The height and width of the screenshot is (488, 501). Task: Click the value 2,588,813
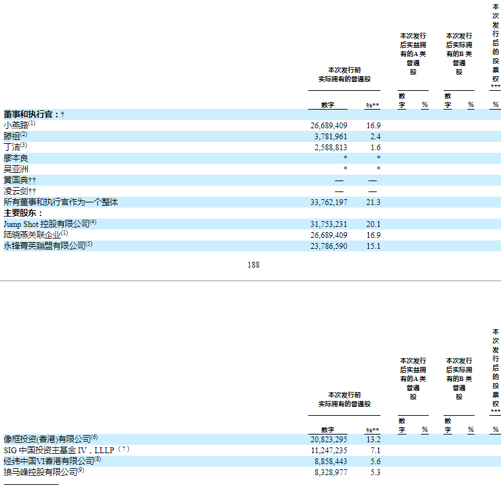click(331, 148)
